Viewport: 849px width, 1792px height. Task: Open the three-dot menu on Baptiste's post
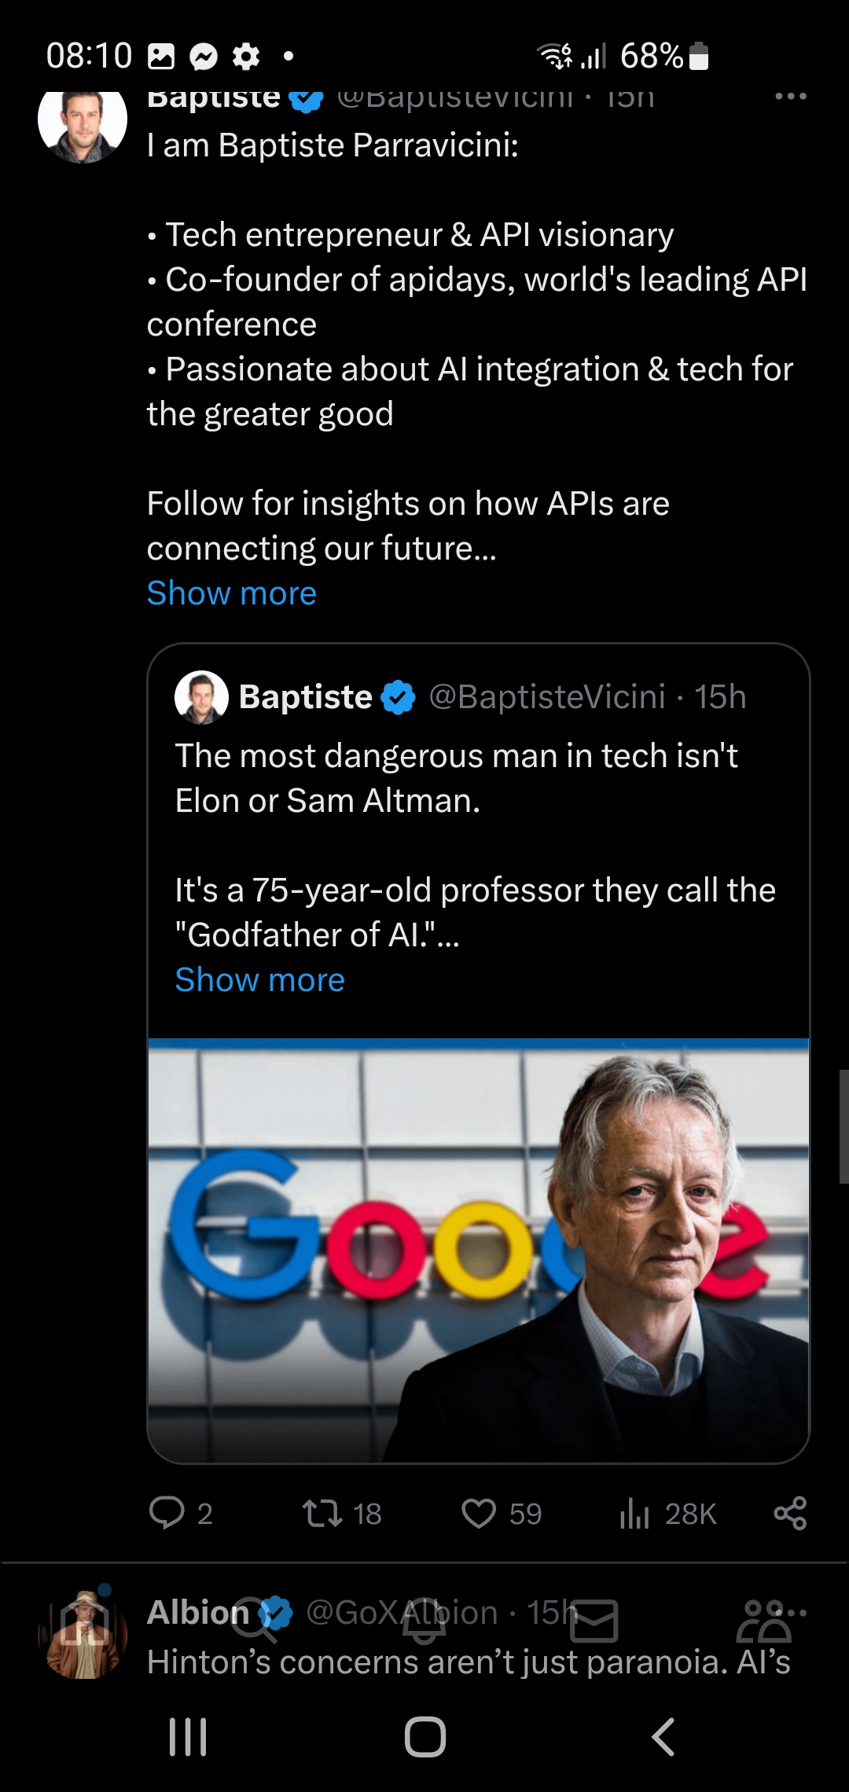click(x=791, y=97)
